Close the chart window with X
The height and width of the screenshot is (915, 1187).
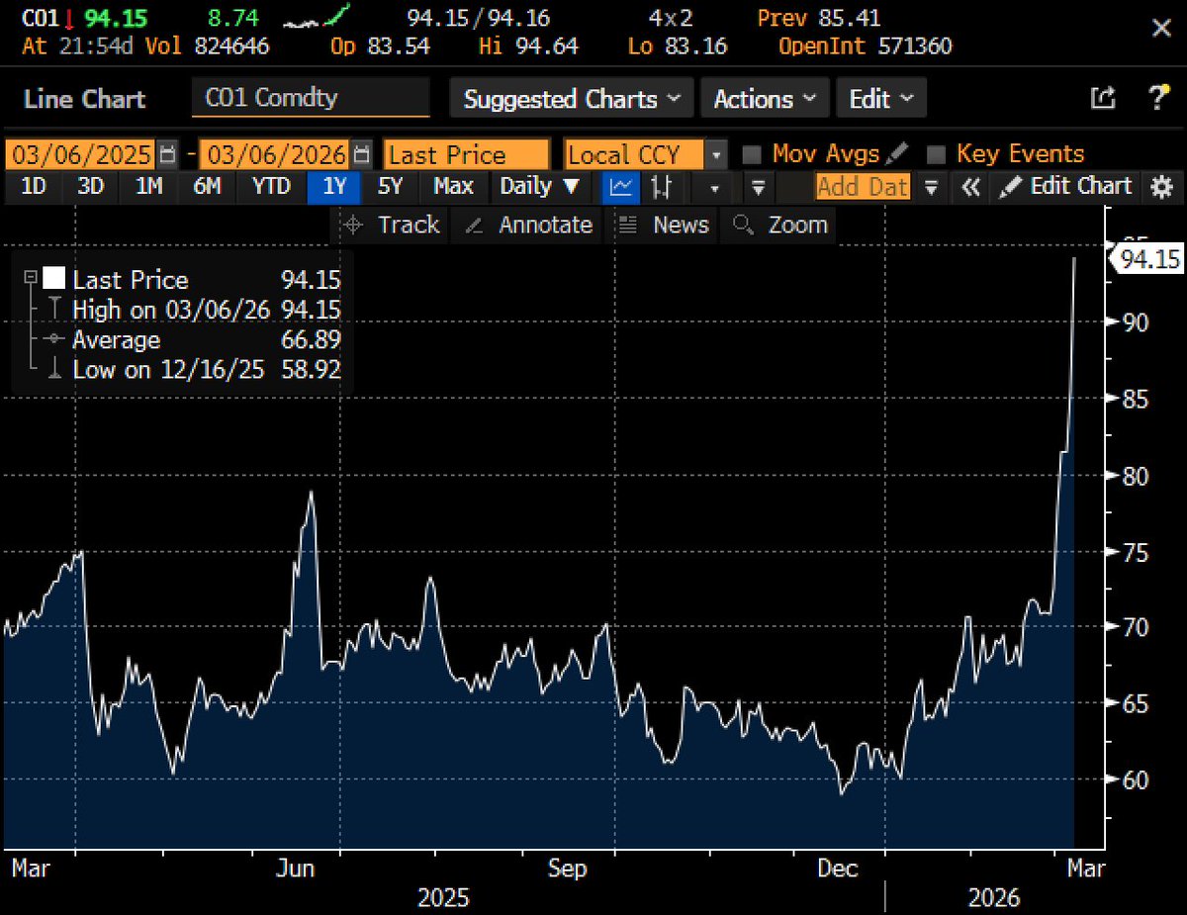coord(1161,29)
